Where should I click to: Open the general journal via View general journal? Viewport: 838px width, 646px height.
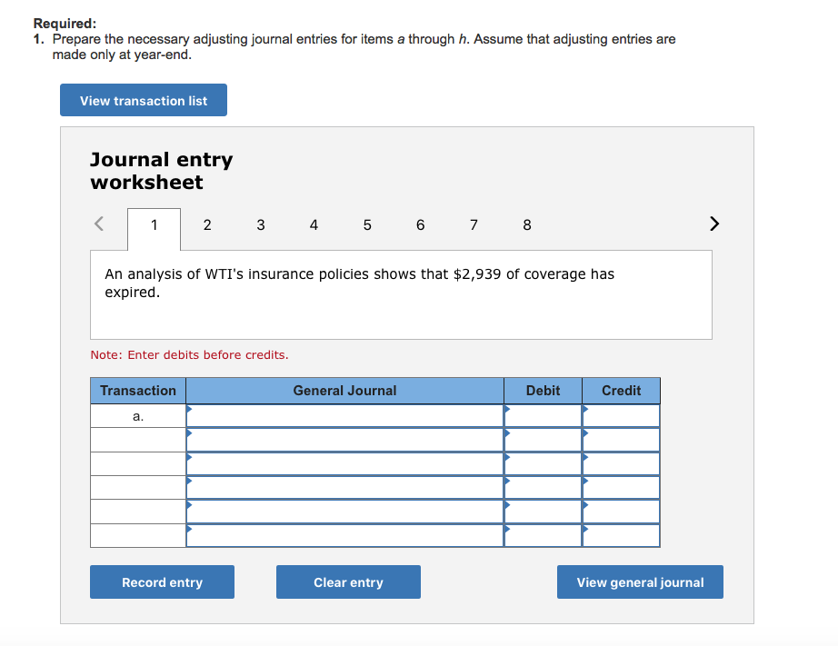pyautogui.click(x=640, y=581)
